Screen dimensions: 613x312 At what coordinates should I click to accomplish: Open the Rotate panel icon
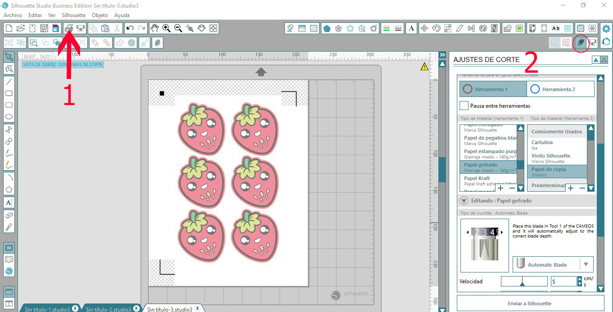(x=436, y=28)
